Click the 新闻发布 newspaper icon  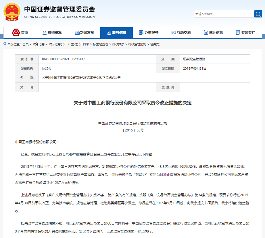(77, 33)
